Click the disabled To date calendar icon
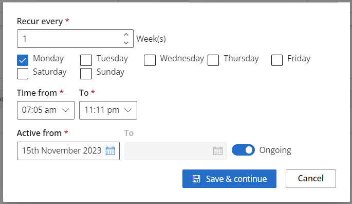 click(x=217, y=150)
